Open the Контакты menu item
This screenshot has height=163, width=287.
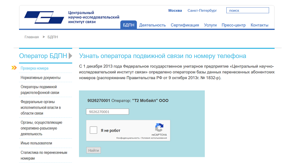259,25
